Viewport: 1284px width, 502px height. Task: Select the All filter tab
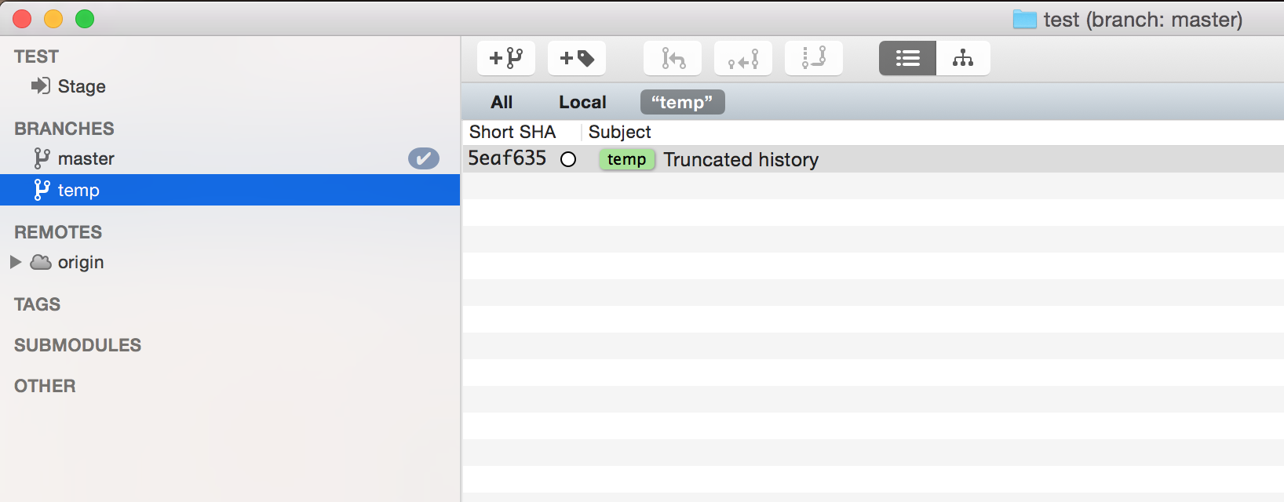[502, 102]
